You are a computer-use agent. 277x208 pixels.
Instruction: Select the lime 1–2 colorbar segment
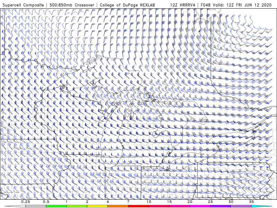(77, 206)
